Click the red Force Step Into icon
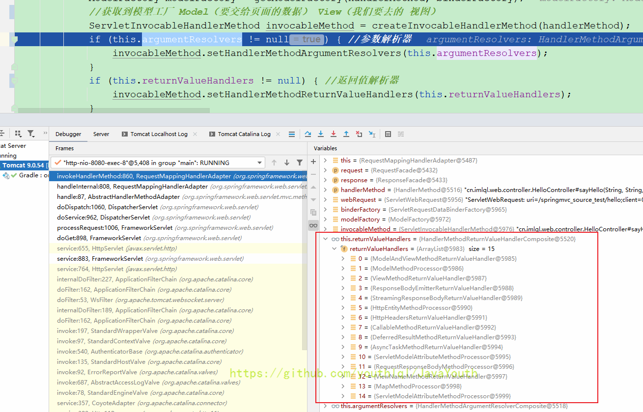 tap(334, 134)
